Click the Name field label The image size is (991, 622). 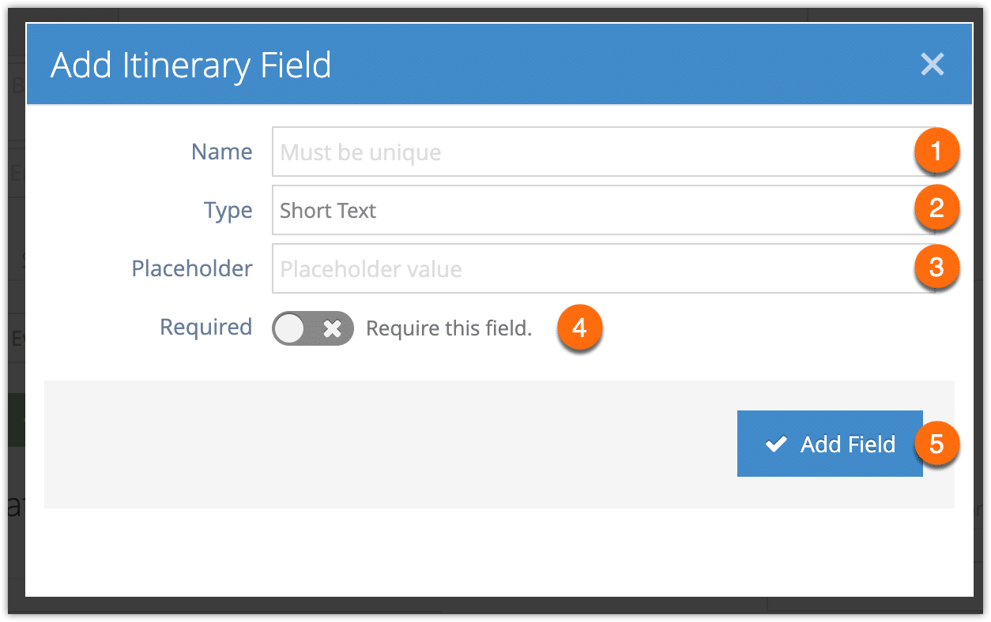click(222, 152)
